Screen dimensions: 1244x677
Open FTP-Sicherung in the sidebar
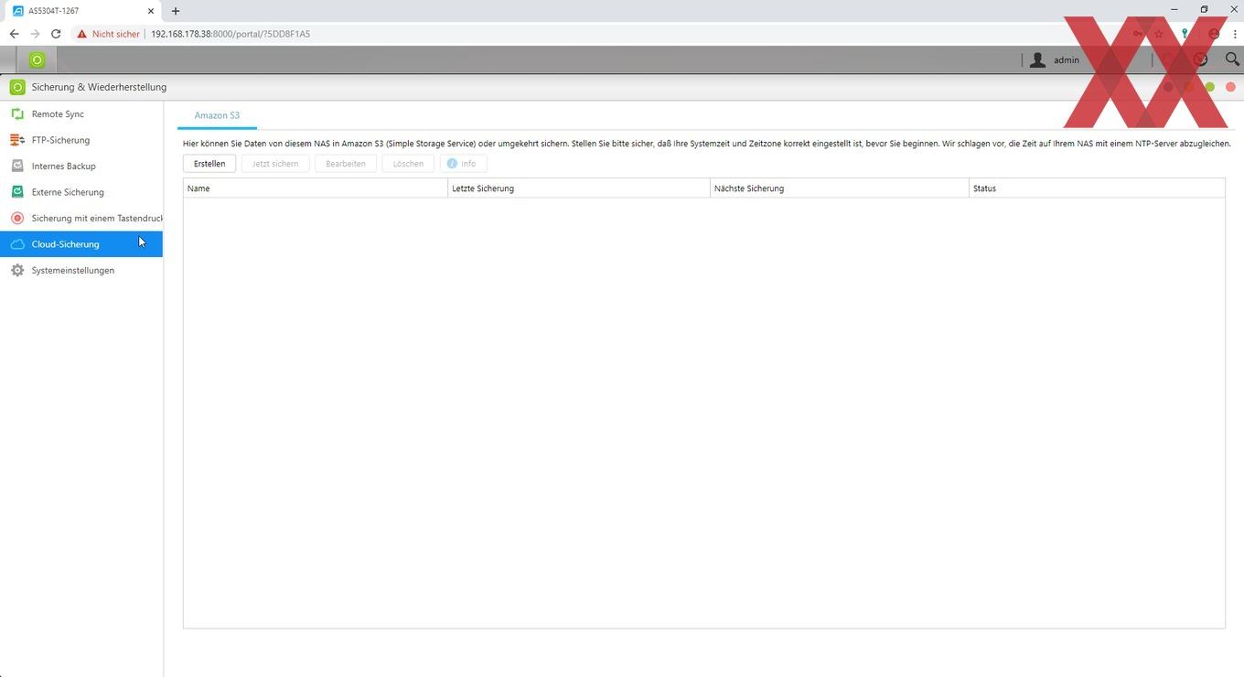click(81, 140)
